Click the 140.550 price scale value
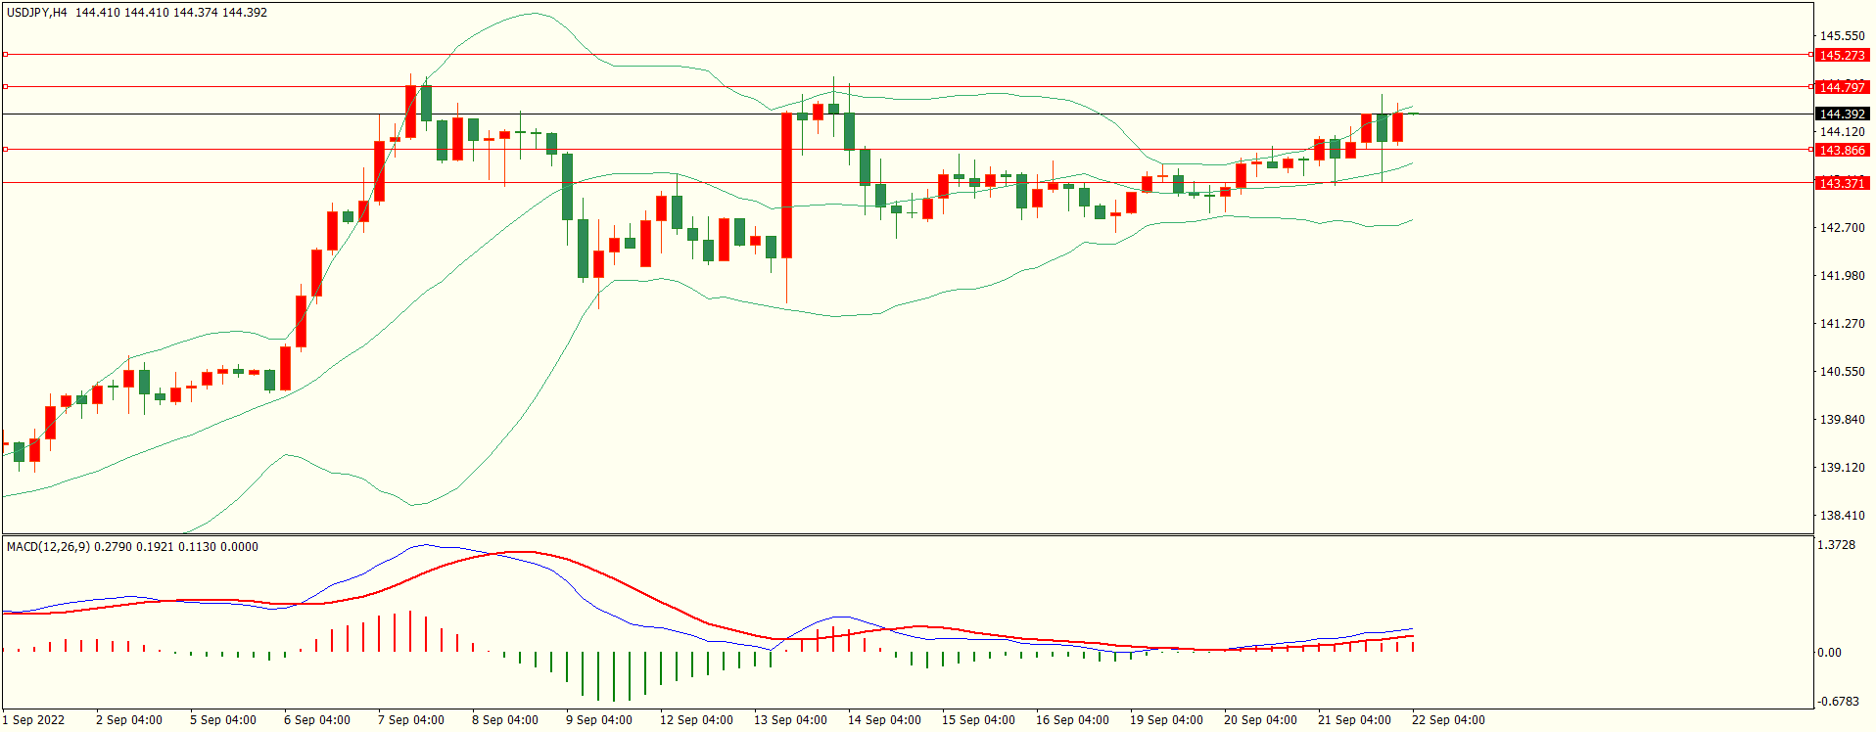Image resolution: width=1876 pixels, height=732 pixels. 1842,372
